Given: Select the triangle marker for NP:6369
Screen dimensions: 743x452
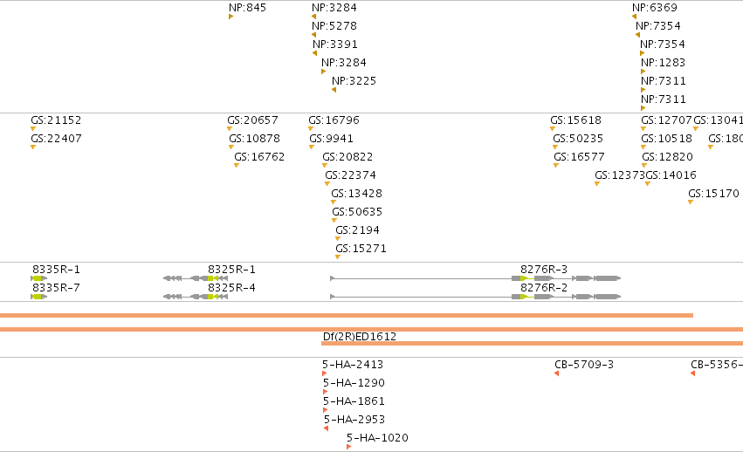Looking at the screenshot, I should coord(634,17).
